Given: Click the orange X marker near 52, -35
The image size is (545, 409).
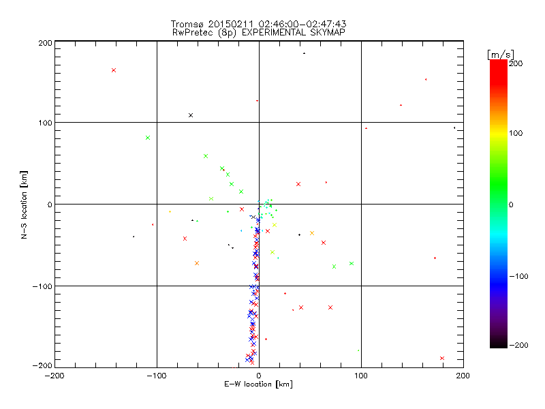Looking at the screenshot, I should 312,233.
